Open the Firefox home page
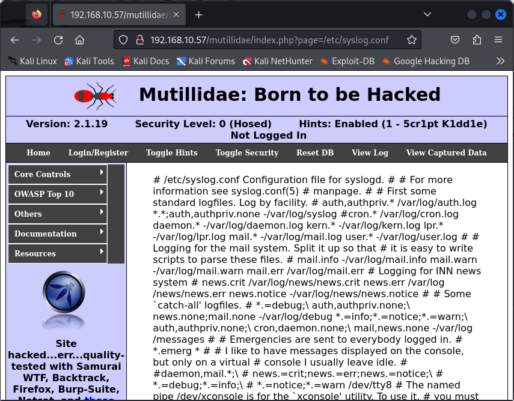514x401 pixels. [80, 40]
